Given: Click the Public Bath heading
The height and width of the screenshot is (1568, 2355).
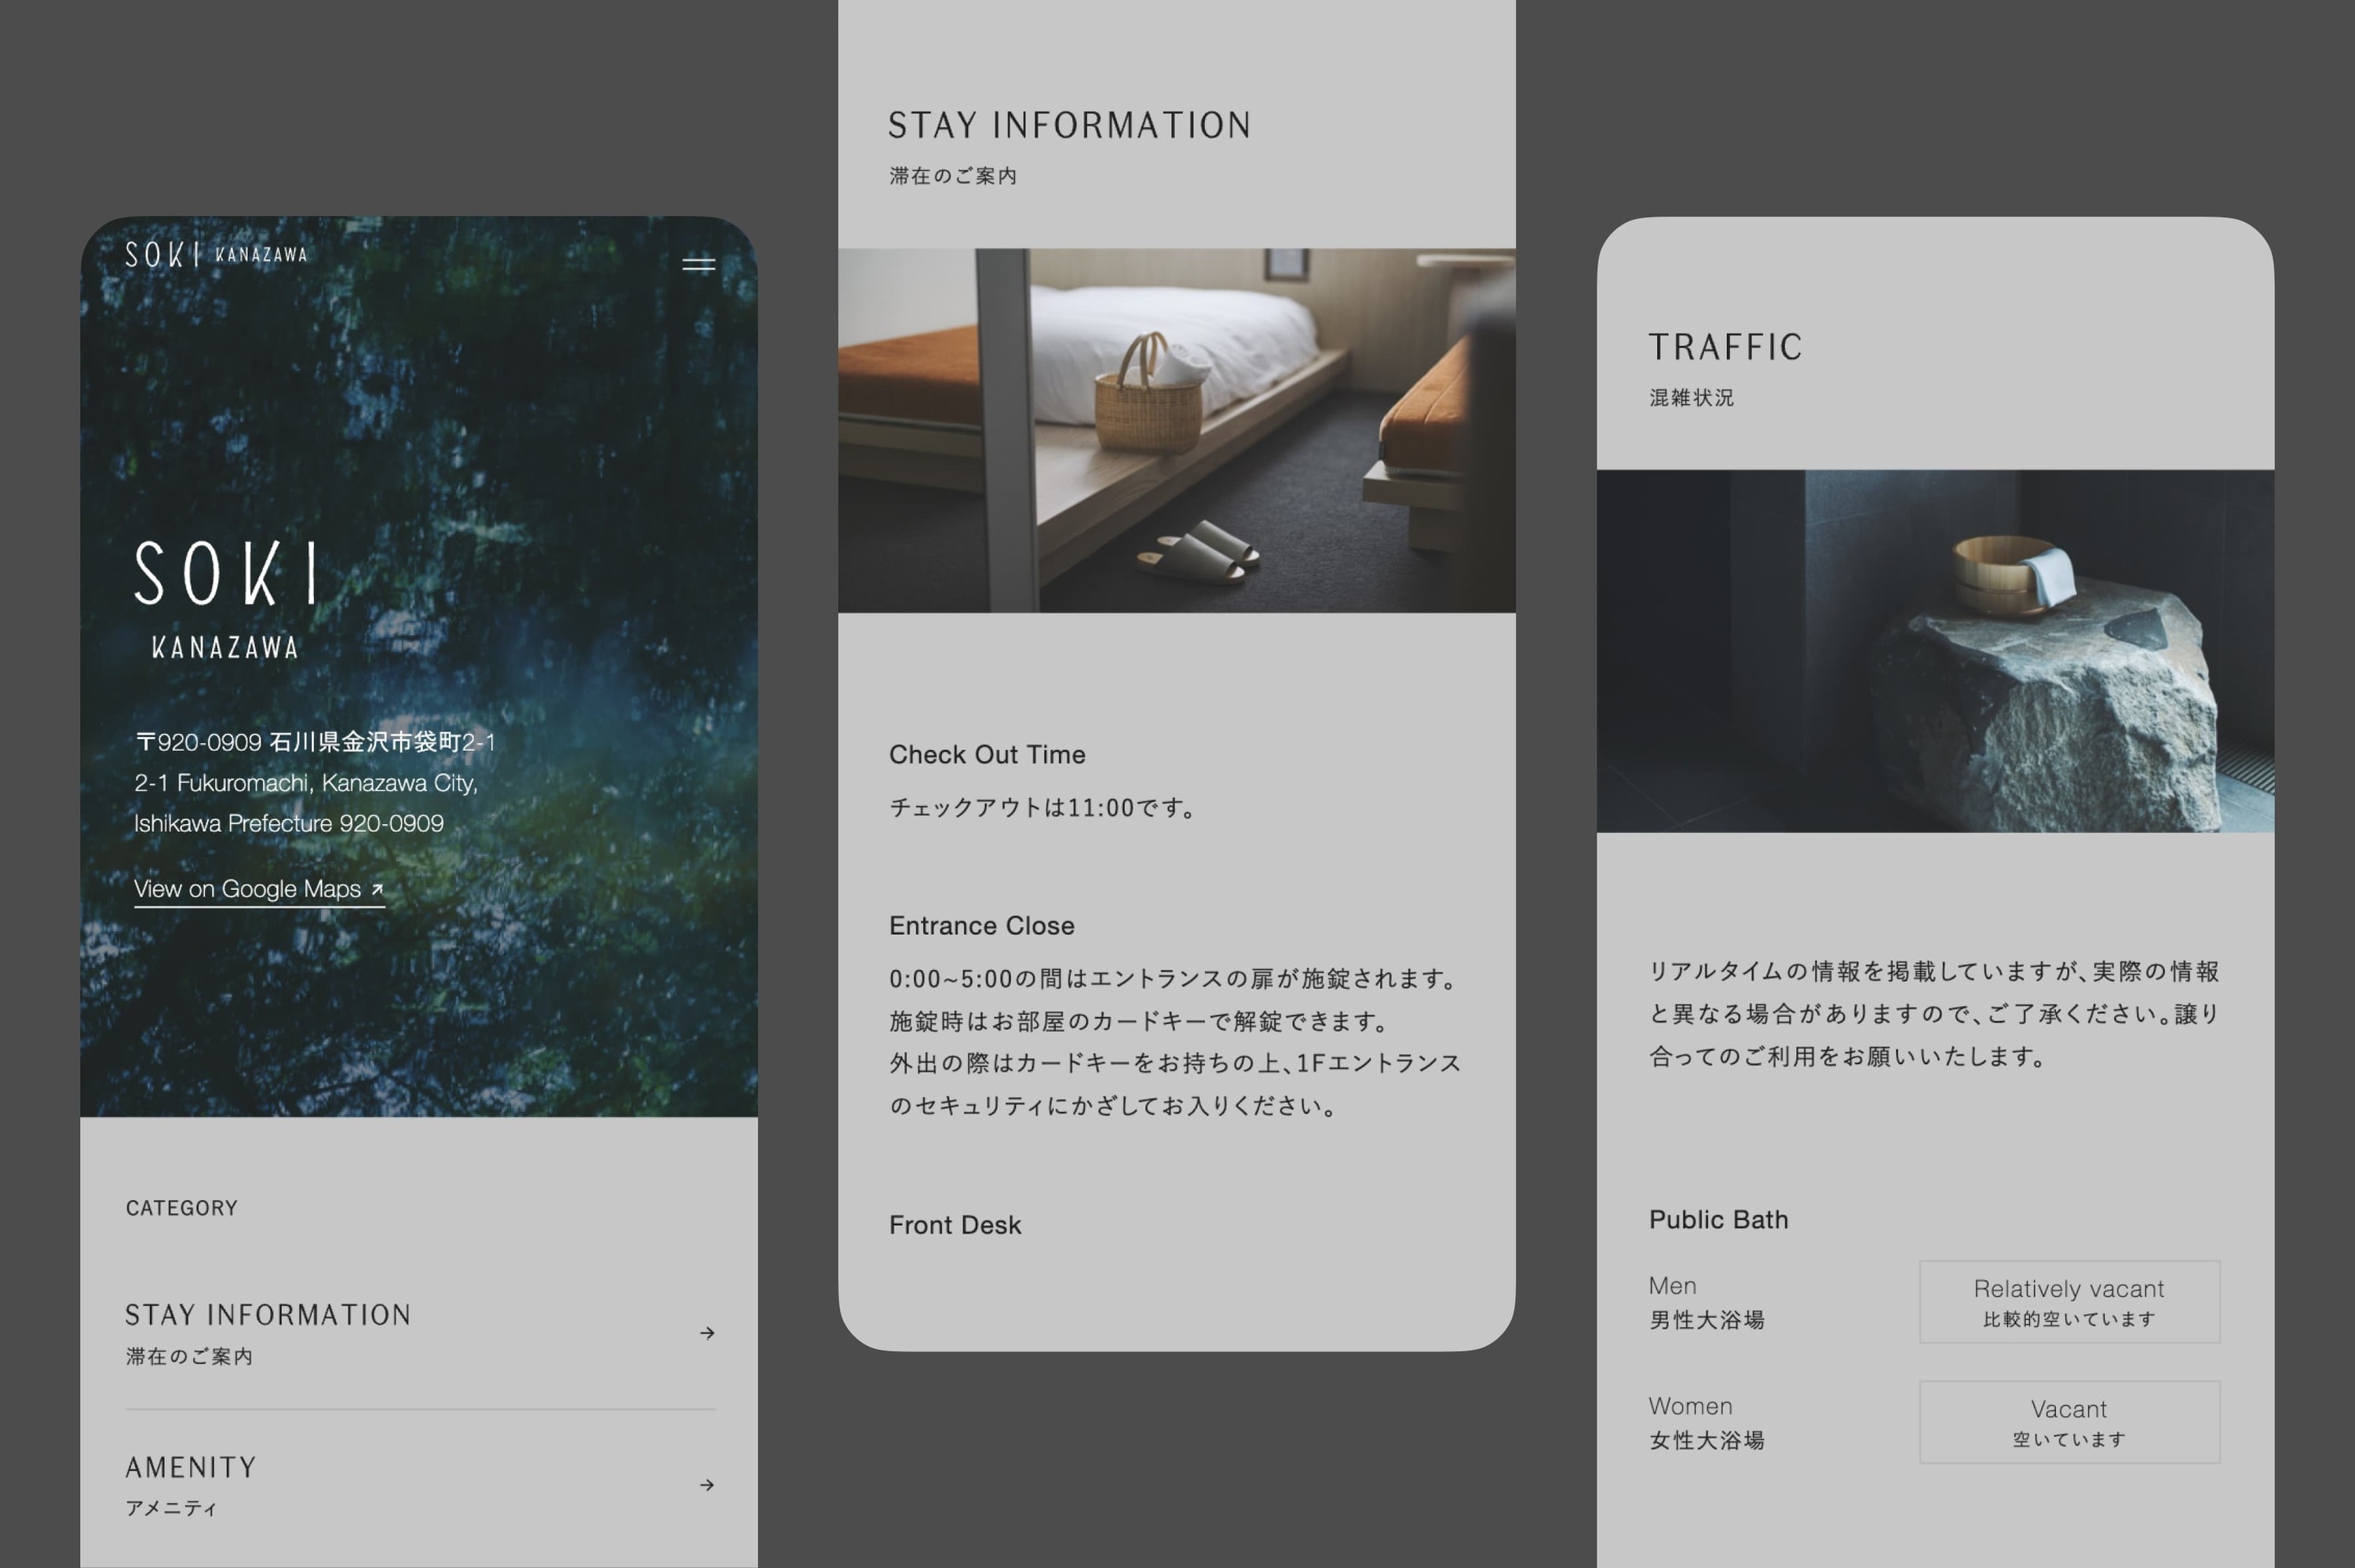Looking at the screenshot, I should (1718, 1220).
